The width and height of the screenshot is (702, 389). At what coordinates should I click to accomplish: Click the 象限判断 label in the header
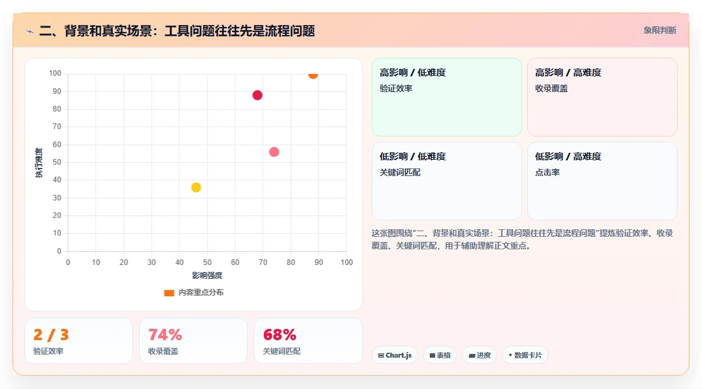click(x=659, y=31)
